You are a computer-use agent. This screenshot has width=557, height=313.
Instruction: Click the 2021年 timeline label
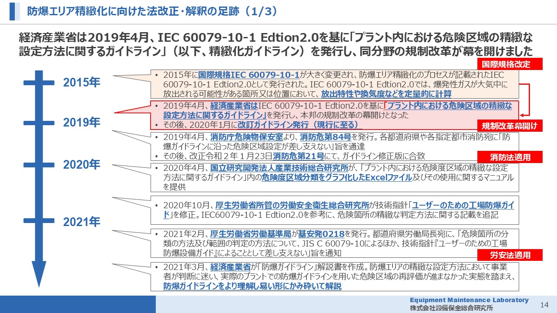tap(82, 222)
